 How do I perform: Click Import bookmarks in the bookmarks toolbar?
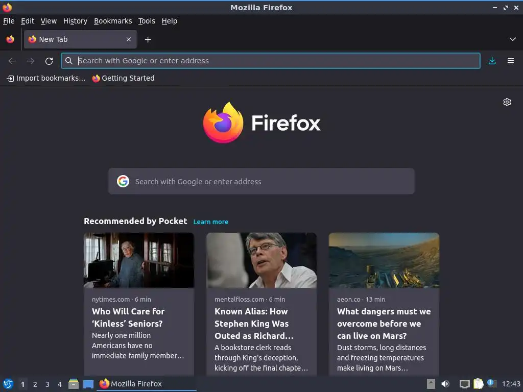[46, 78]
